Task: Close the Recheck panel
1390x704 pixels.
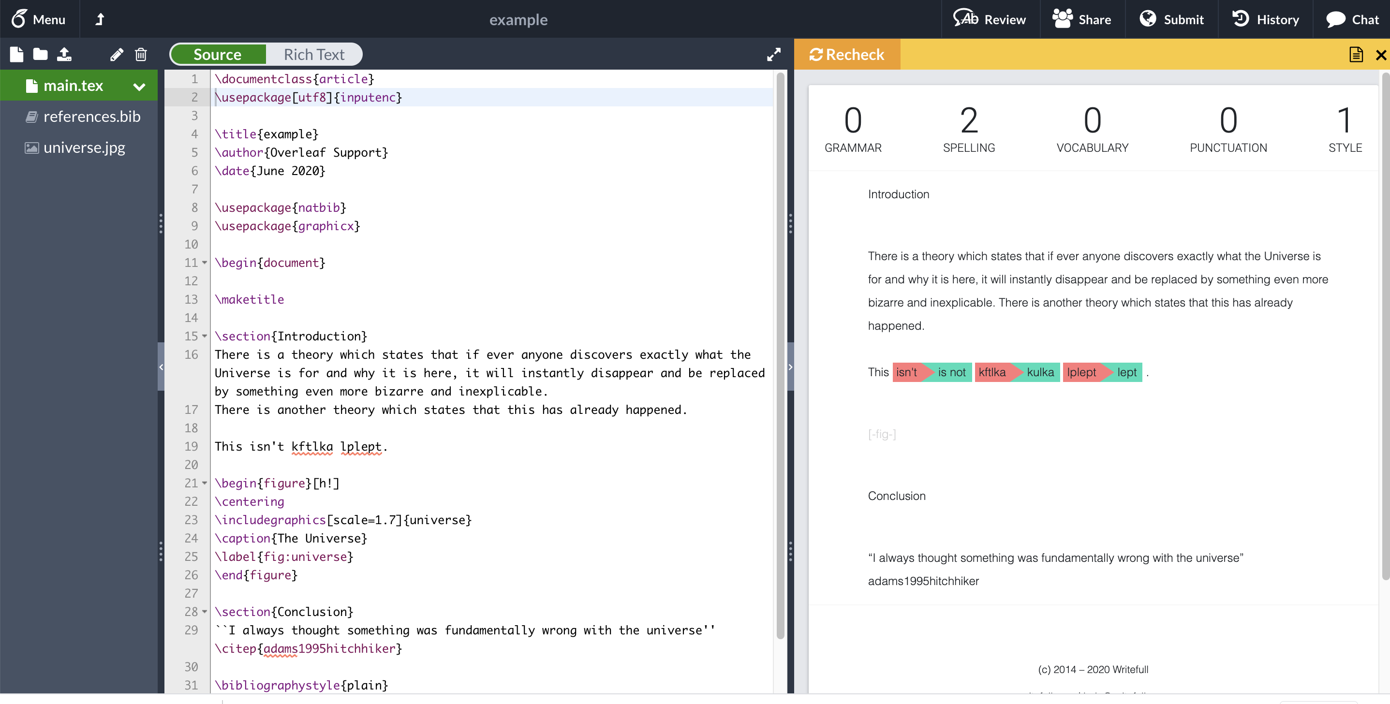Action: coord(1381,55)
